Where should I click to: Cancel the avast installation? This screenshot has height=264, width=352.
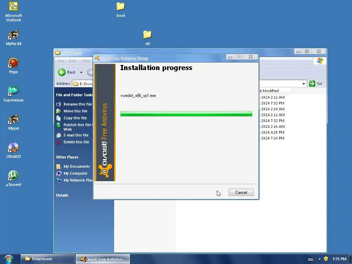pos(241,192)
